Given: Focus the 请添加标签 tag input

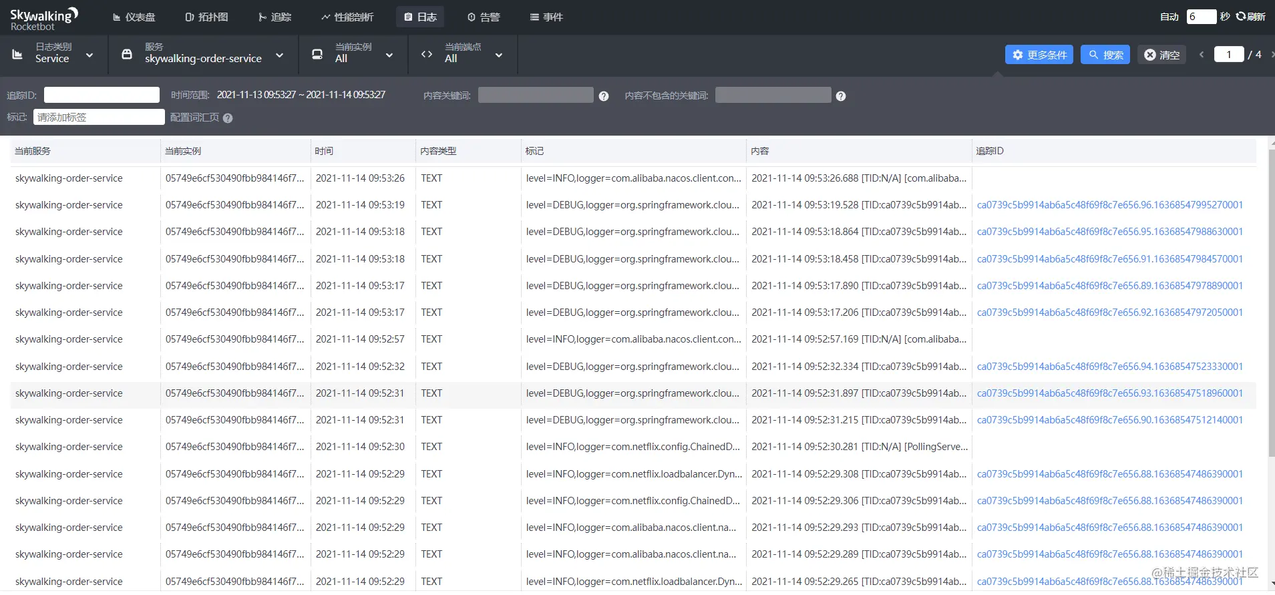Looking at the screenshot, I should click(x=99, y=117).
